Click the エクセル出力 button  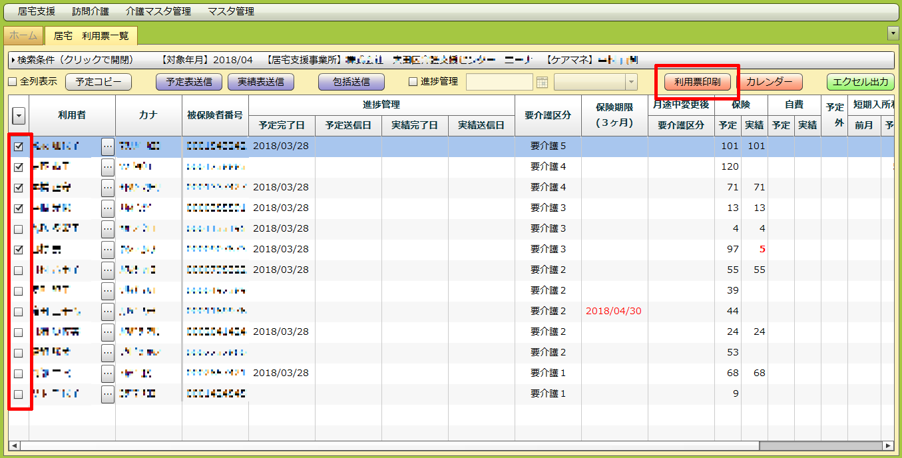(860, 83)
